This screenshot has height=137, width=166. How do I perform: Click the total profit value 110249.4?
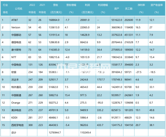(x=85, y=133)
